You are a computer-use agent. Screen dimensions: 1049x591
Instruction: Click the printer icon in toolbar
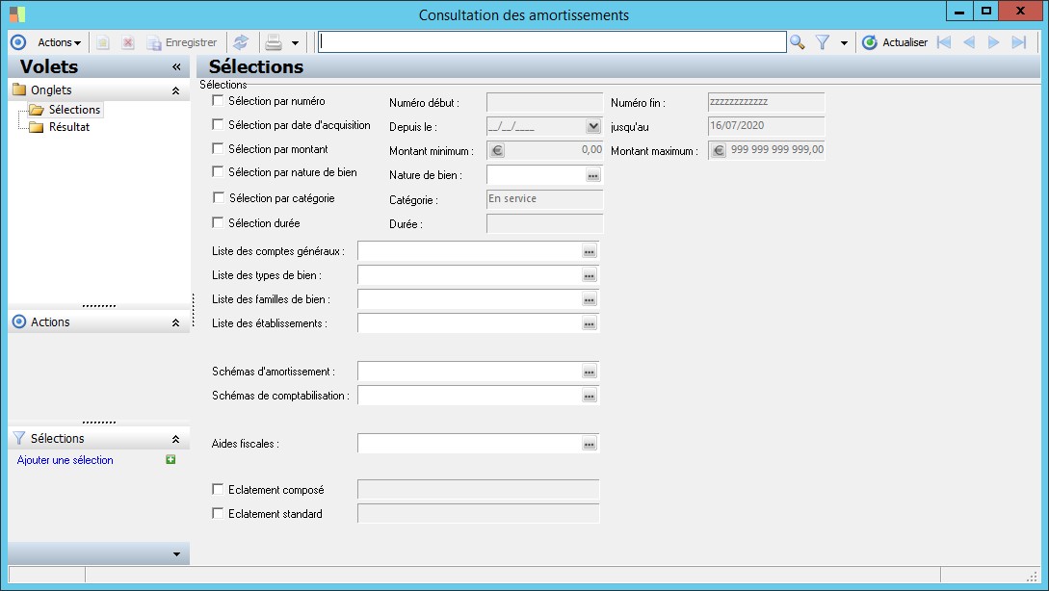pyautogui.click(x=274, y=42)
